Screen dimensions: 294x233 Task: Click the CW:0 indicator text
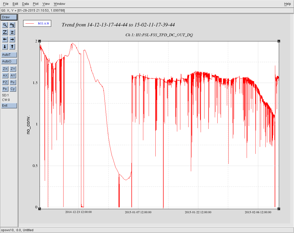tap(6, 100)
